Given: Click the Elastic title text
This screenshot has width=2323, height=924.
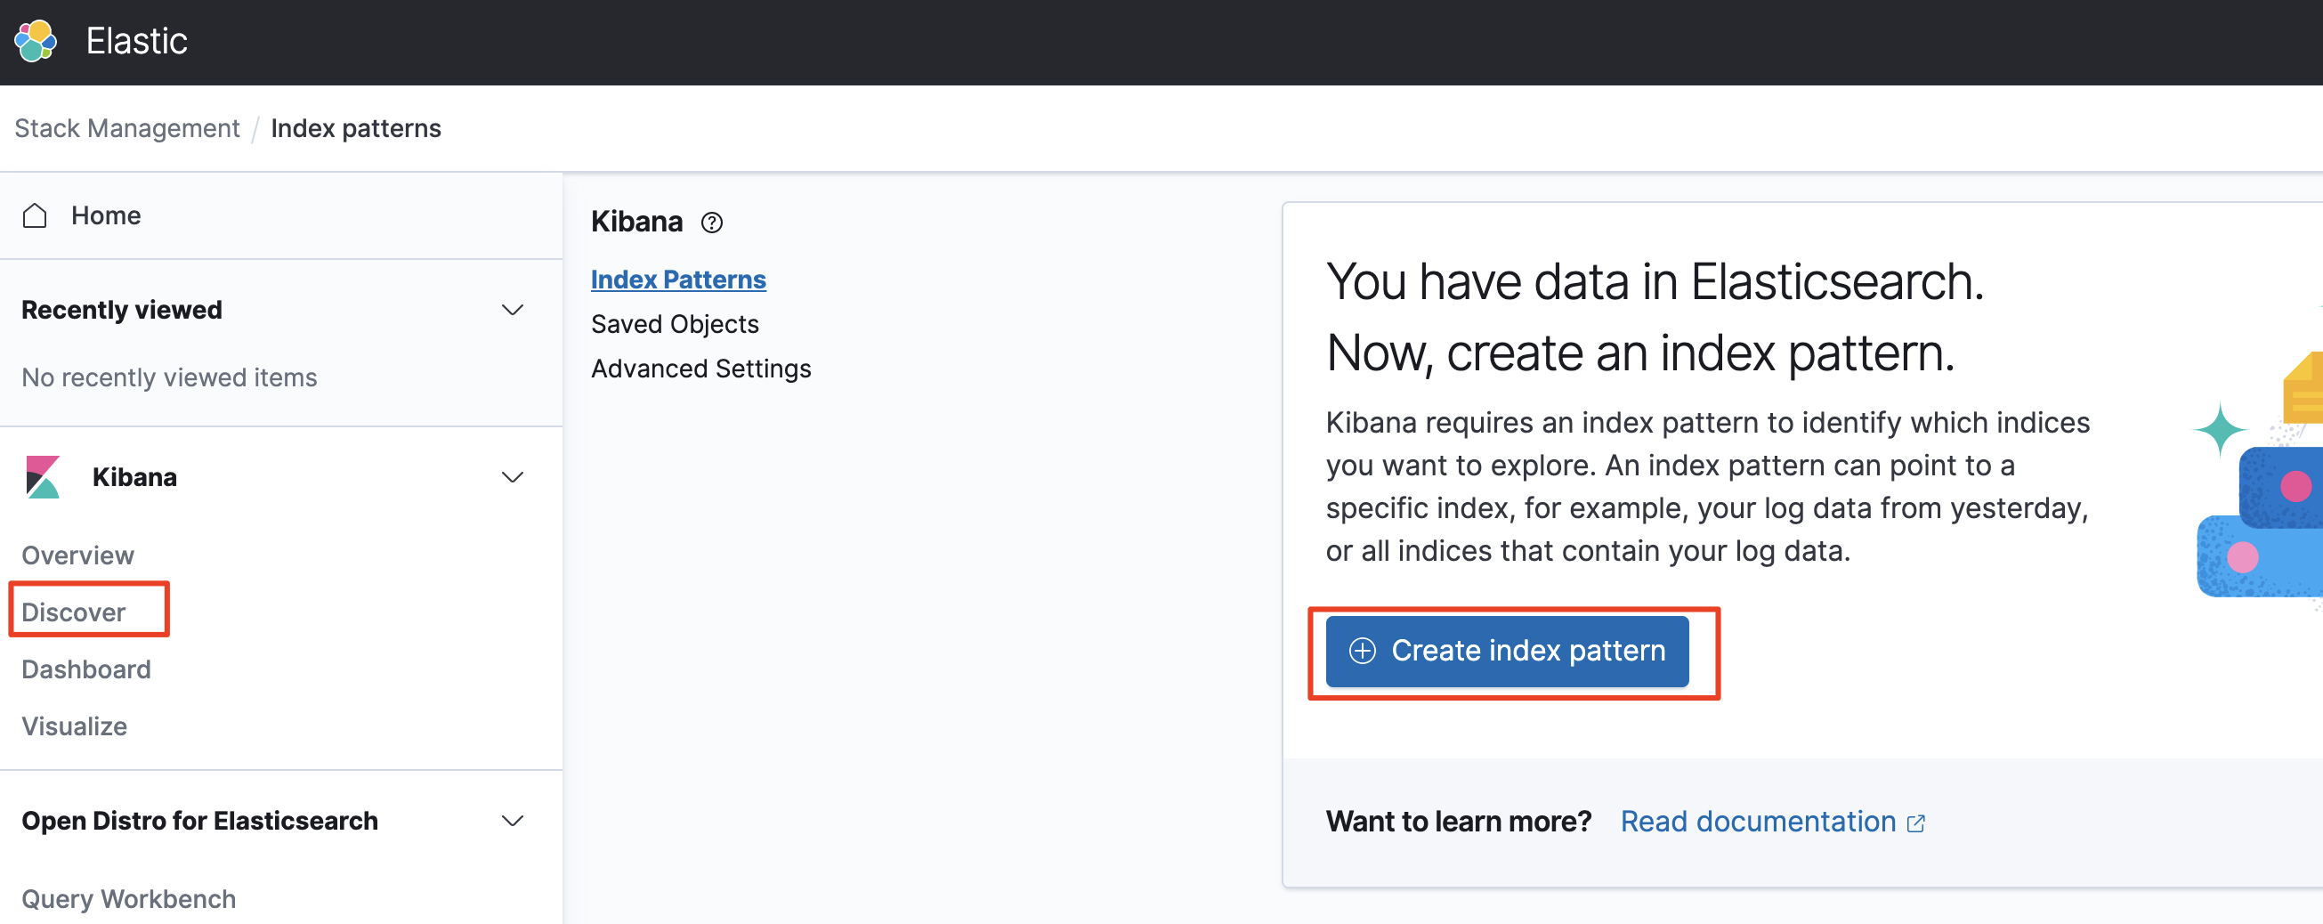Looking at the screenshot, I should [x=136, y=42].
